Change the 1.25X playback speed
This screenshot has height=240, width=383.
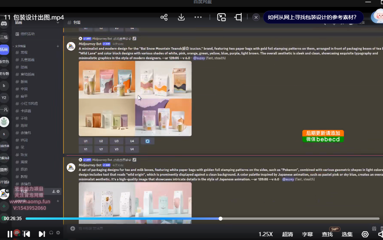click(266, 234)
